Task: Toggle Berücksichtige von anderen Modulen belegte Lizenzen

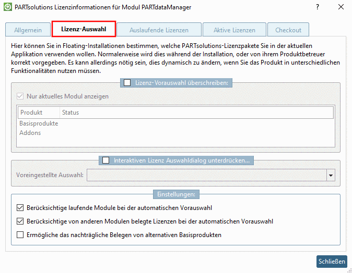Action: click(x=20, y=221)
